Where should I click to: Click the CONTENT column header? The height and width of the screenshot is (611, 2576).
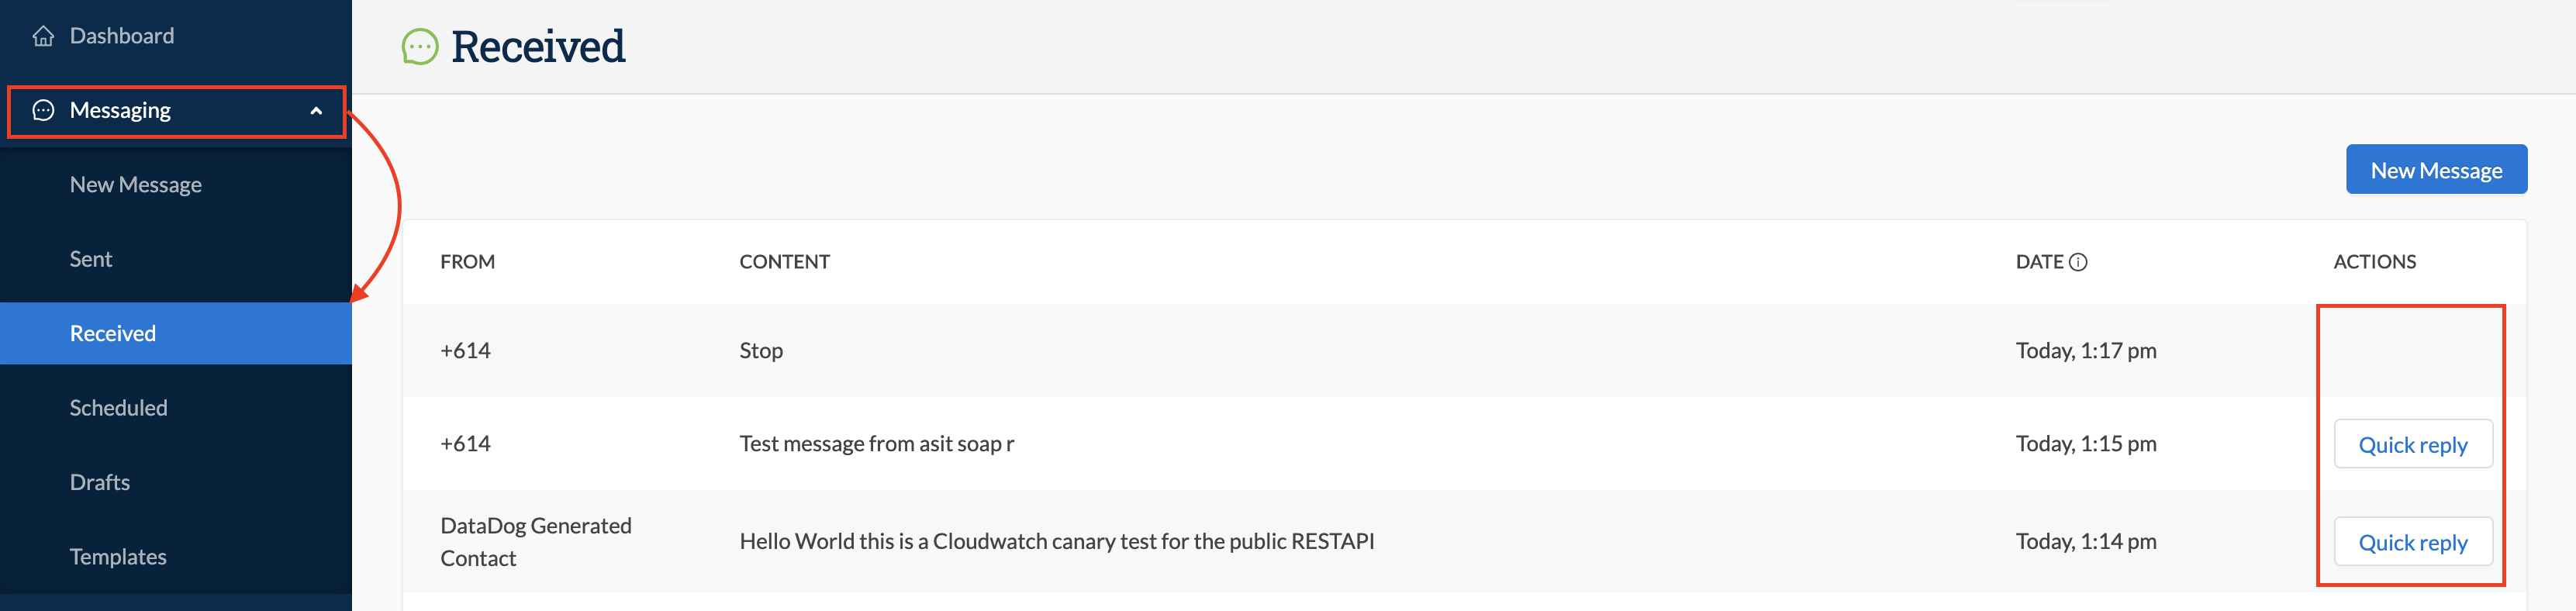point(784,262)
